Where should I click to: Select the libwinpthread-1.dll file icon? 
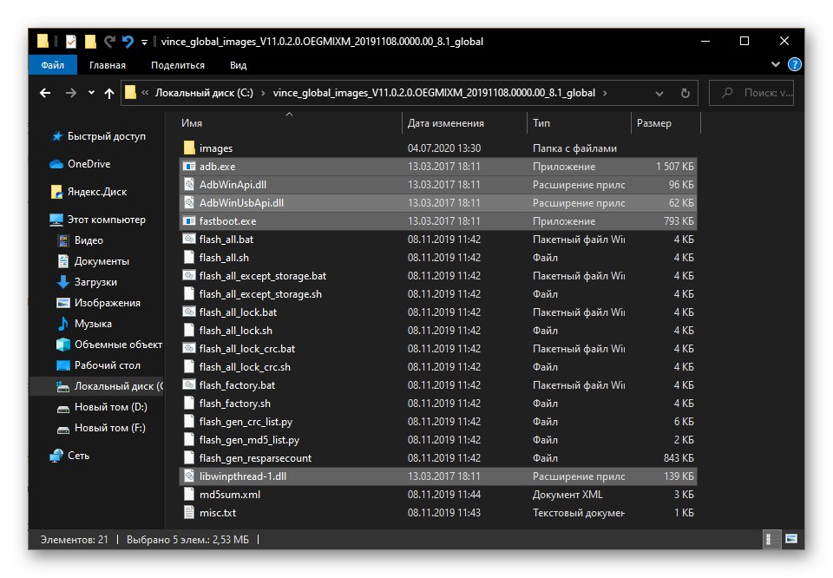189,476
